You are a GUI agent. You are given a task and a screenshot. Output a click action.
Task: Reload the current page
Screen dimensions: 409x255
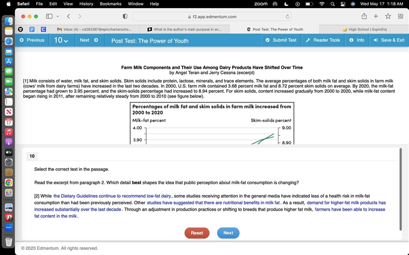click(x=287, y=16)
